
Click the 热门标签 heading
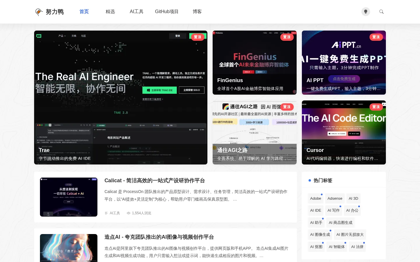(323, 180)
